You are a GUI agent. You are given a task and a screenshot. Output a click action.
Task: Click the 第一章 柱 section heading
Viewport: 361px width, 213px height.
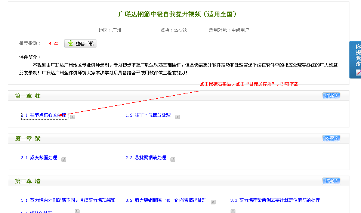[28, 96]
